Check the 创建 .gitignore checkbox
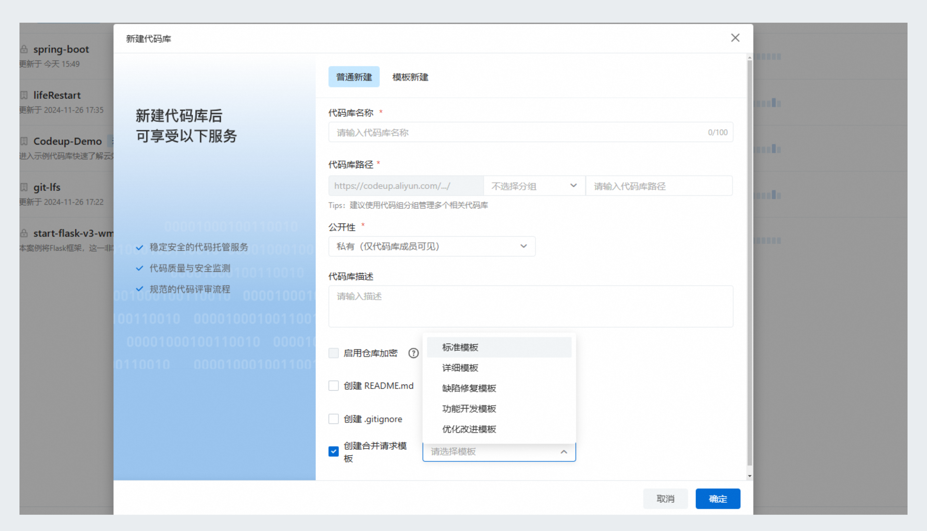The height and width of the screenshot is (531, 927). click(333, 419)
